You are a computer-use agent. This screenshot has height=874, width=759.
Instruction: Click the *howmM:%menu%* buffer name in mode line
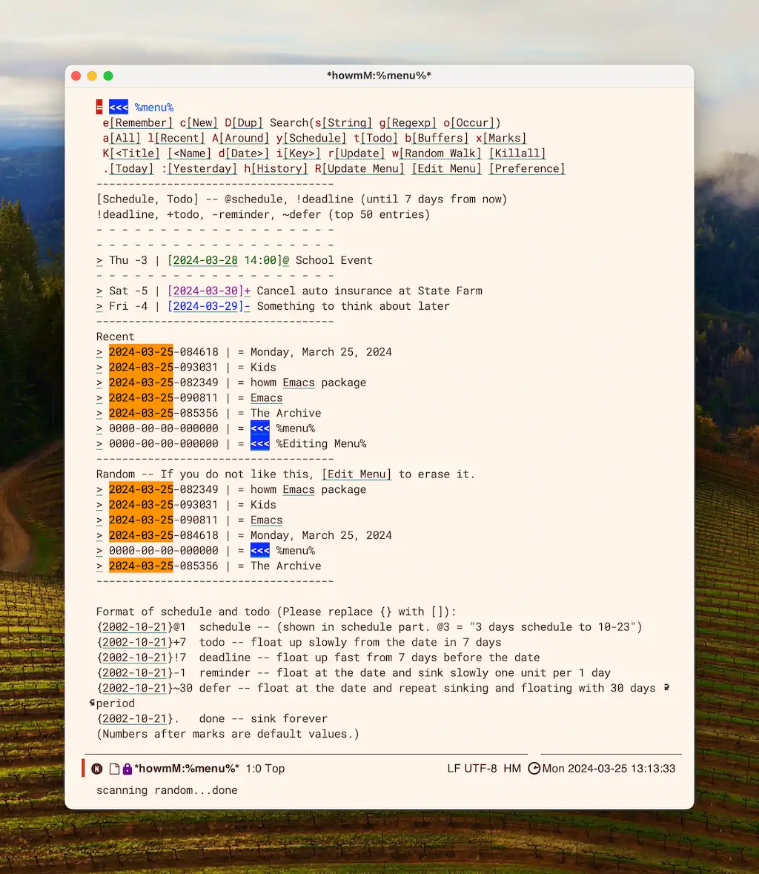(187, 769)
